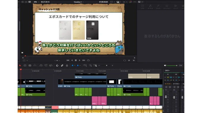Viewport: 202px width, 113px height.
Task: Click the full extent zoom icon
Action: click(x=85, y=65)
